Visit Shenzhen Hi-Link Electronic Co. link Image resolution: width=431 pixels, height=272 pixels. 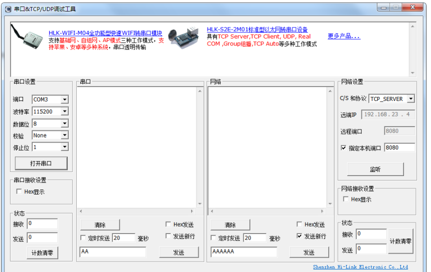pyautogui.click(x=360, y=267)
